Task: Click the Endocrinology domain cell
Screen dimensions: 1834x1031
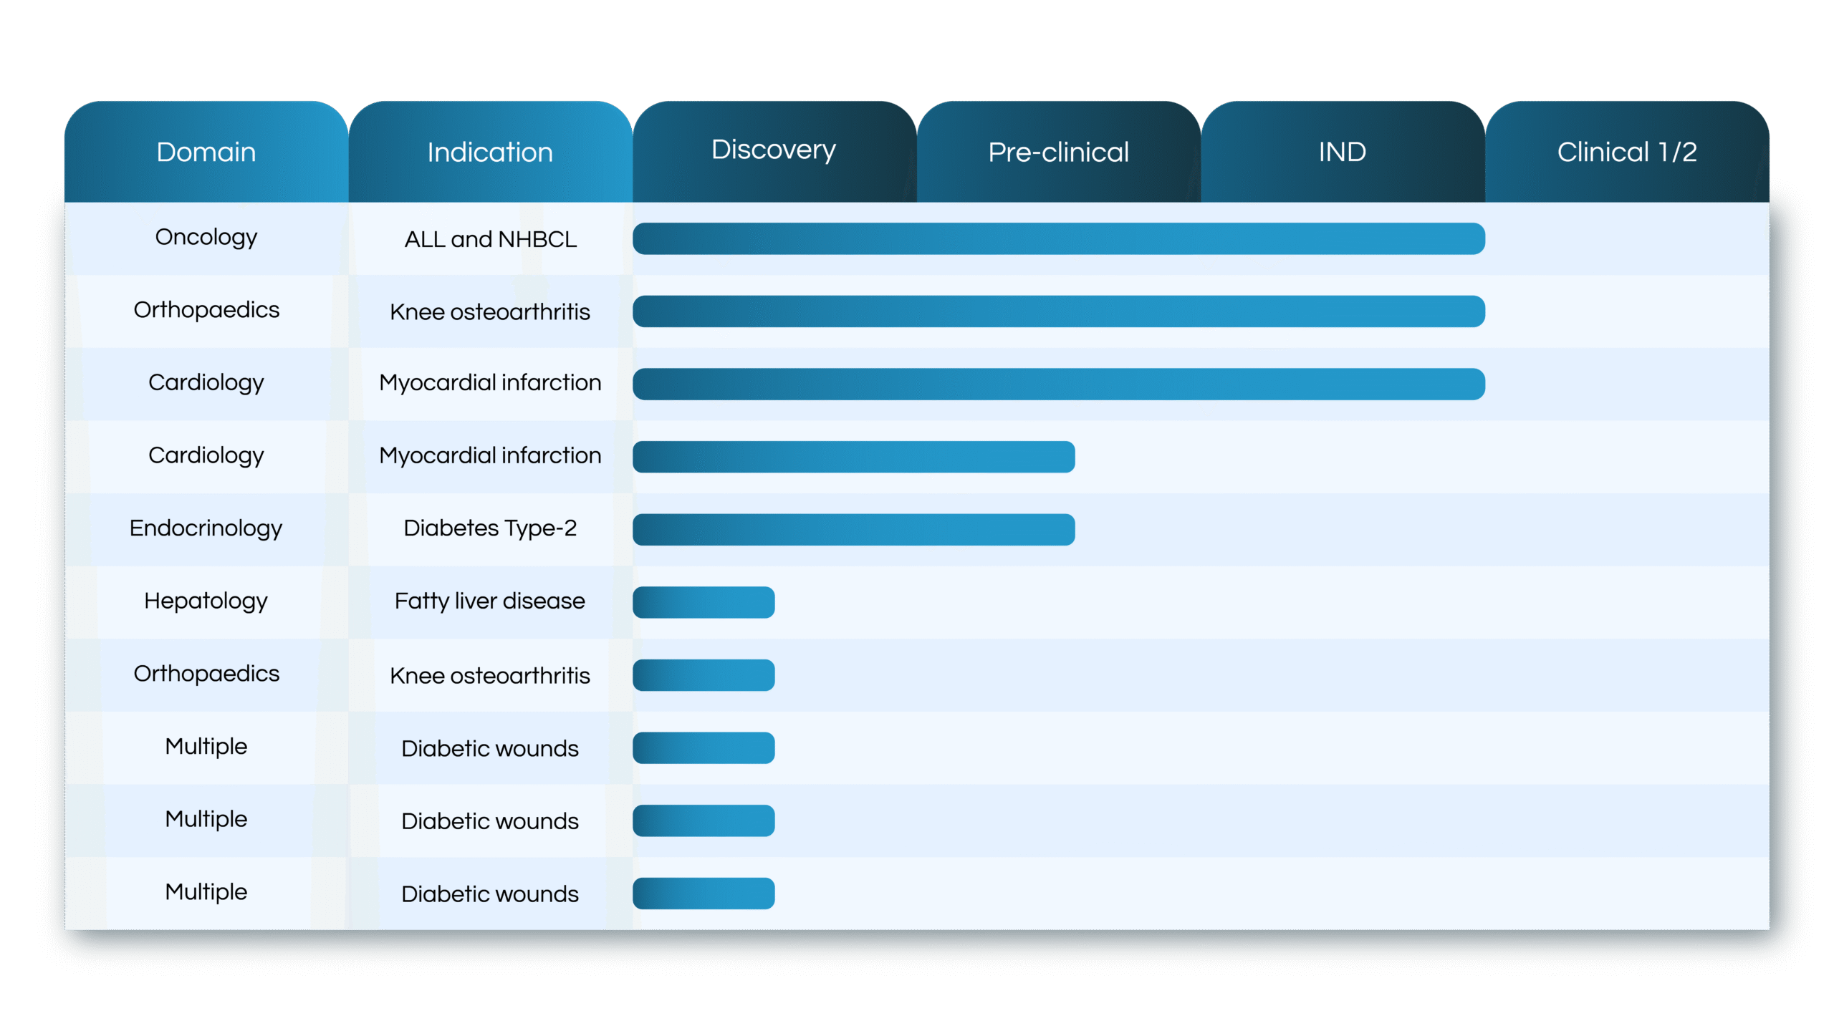Action: [206, 528]
